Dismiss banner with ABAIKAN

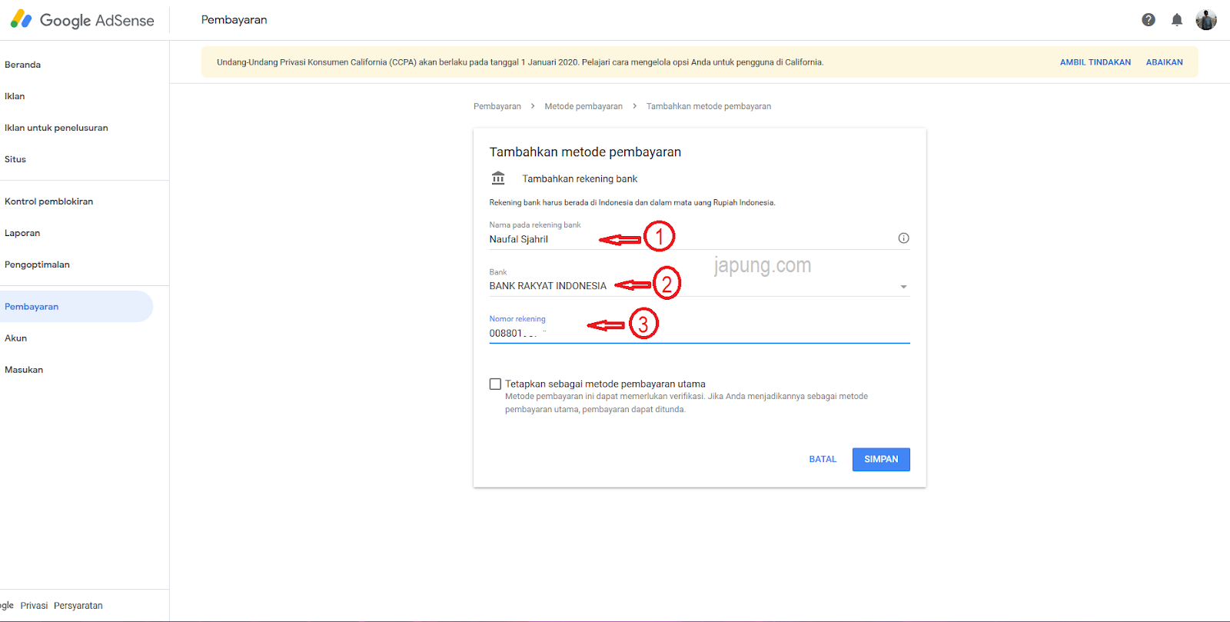pyautogui.click(x=1165, y=62)
